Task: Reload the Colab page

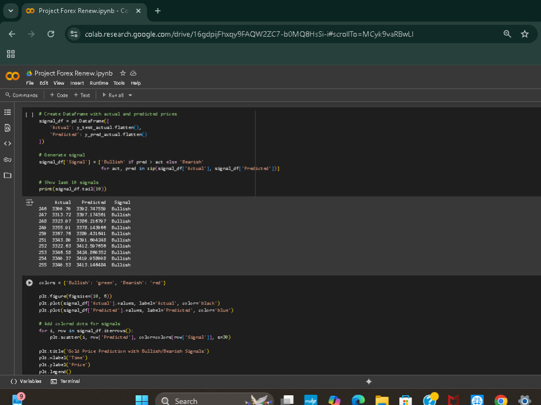Action: point(51,34)
